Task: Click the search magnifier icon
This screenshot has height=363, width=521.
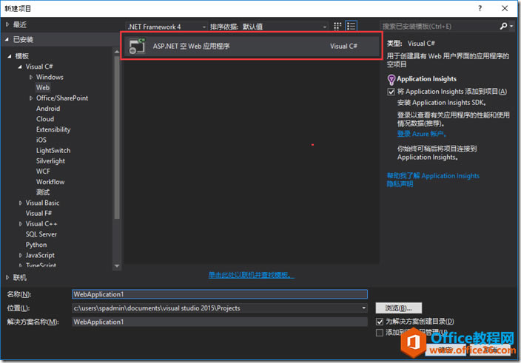Action: 504,26
